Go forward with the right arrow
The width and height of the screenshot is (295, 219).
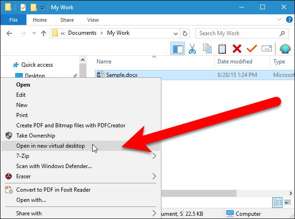pos(23,33)
